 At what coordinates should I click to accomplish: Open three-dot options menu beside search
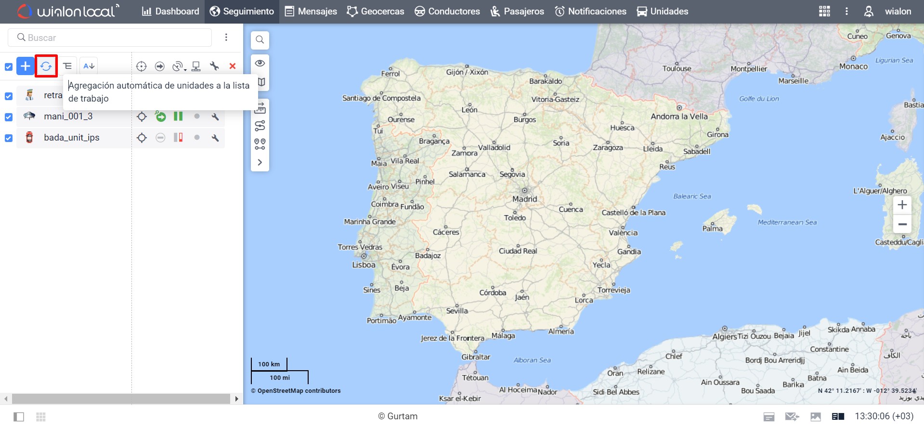pos(226,38)
